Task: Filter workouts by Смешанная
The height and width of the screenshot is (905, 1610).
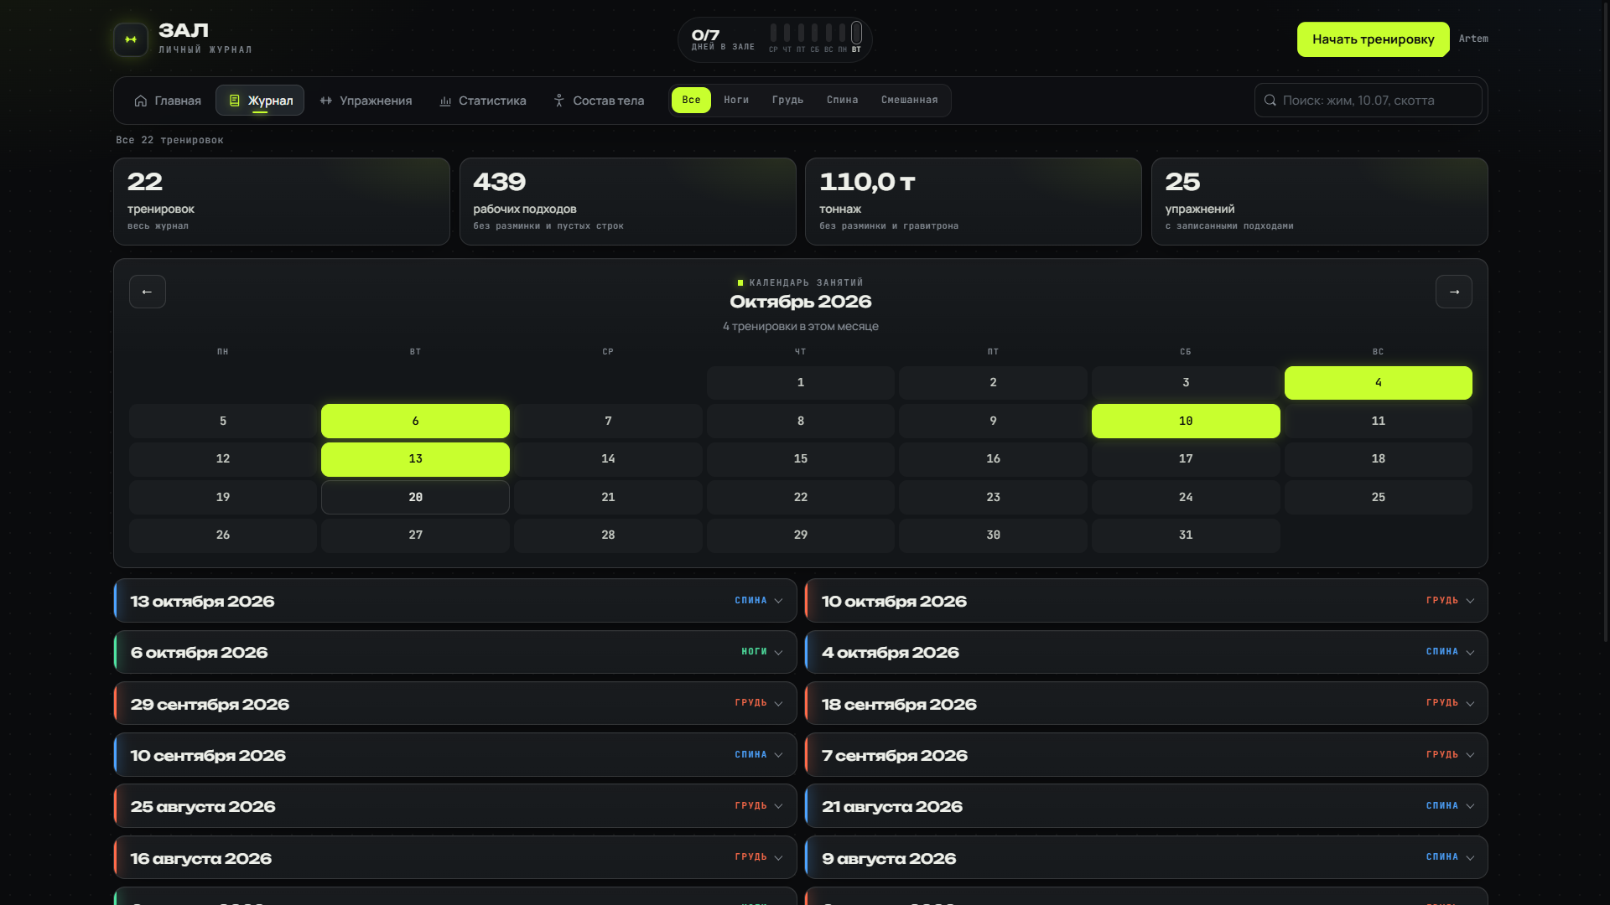Action: pyautogui.click(x=909, y=100)
